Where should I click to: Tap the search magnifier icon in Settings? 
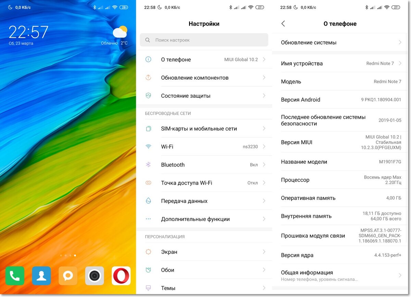tap(148, 40)
